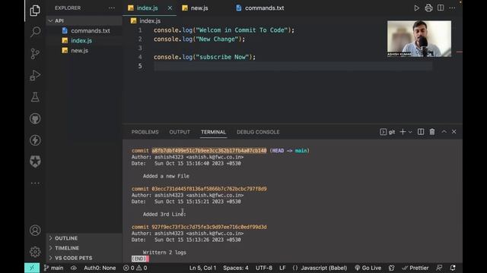Run the code with play button

(x=416, y=8)
